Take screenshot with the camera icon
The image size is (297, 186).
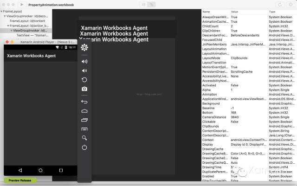click(84, 89)
